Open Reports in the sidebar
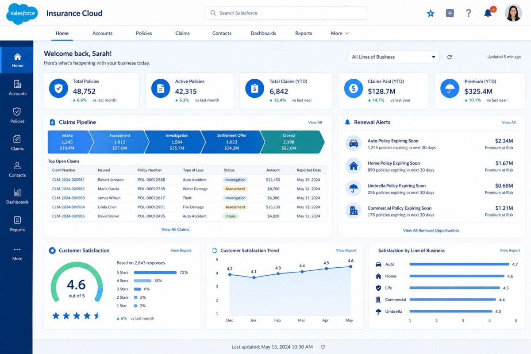The width and height of the screenshot is (531, 354). click(x=17, y=223)
